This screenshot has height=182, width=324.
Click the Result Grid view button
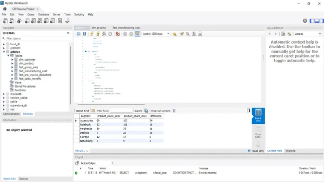[258, 116]
